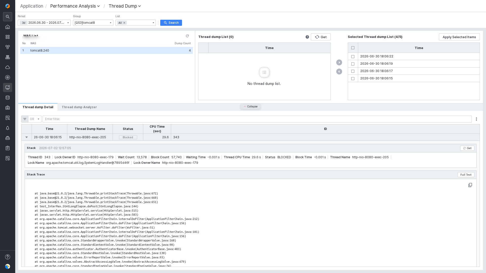
Task: Check the 2026-06-30 18:06:22 dump checkbox
Action: [353, 57]
